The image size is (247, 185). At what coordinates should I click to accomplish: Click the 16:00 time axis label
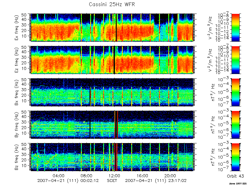[142, 175]
